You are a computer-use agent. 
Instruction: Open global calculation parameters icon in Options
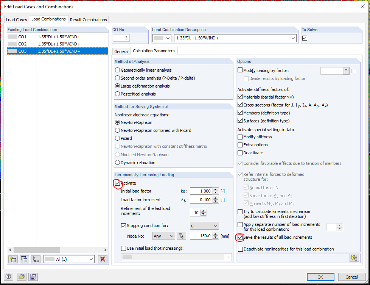[354, 258]
